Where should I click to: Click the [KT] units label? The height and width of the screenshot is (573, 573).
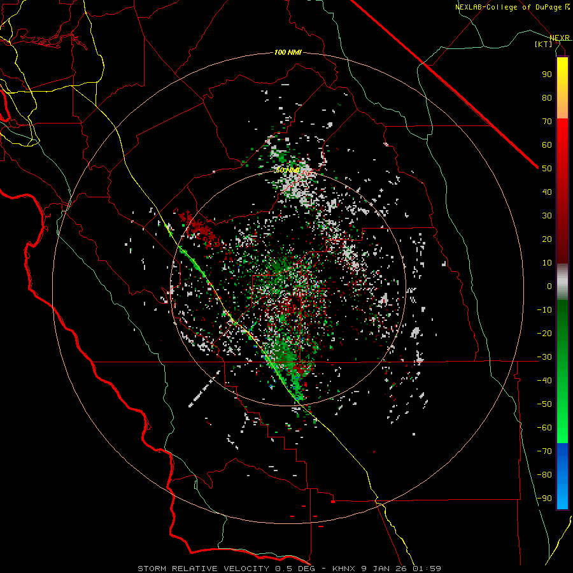544,44
